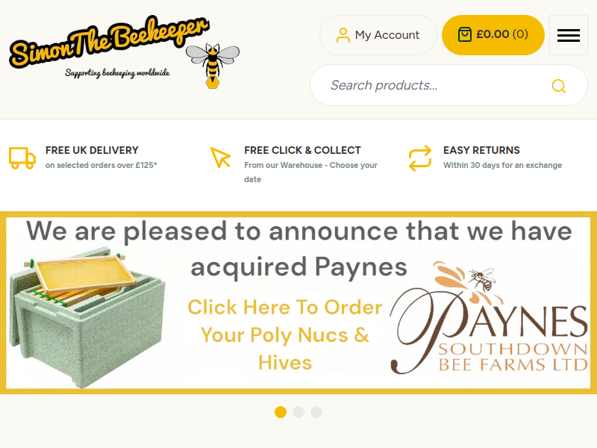597x448 pixels.
Task: Click the Paynes Southdown Bee Farms logo
Action: coord(489,318)
